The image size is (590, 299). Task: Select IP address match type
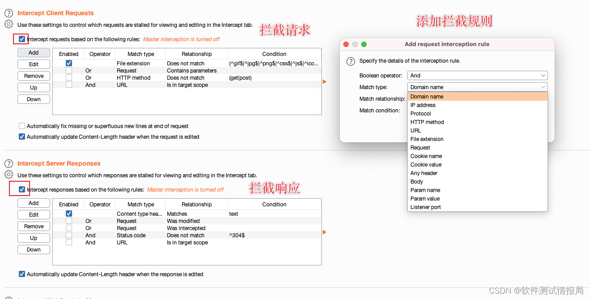(x=478, y=105)
